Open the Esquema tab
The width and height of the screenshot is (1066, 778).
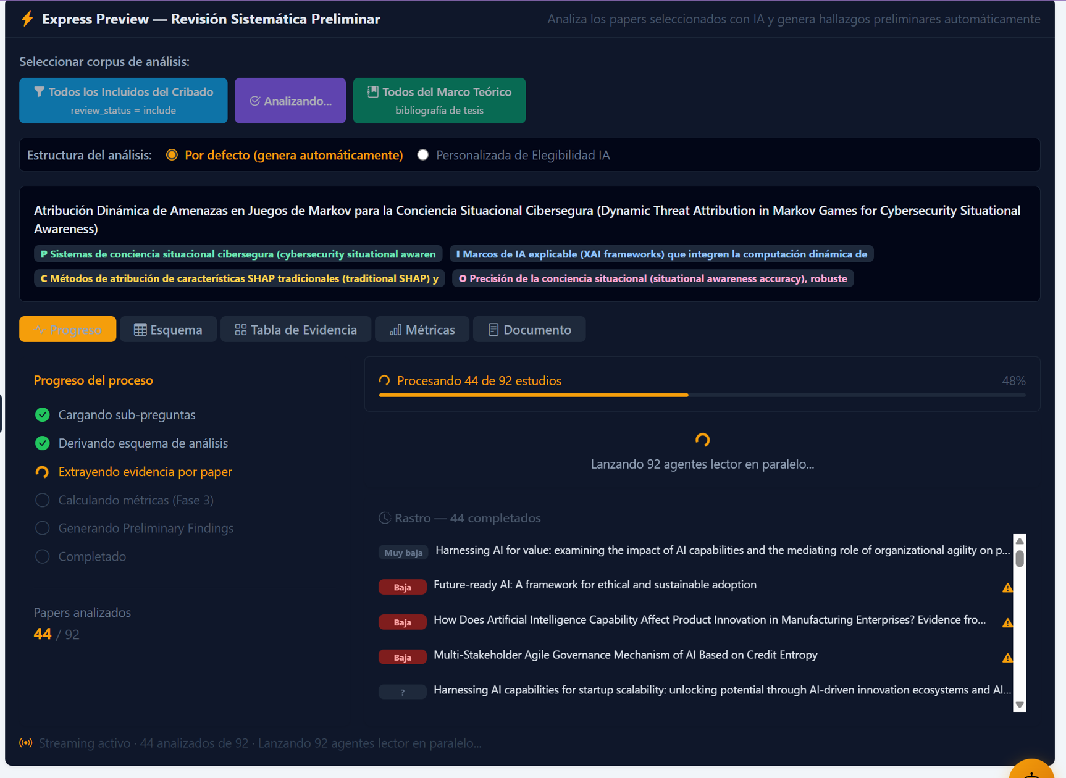tap(168, 330)
